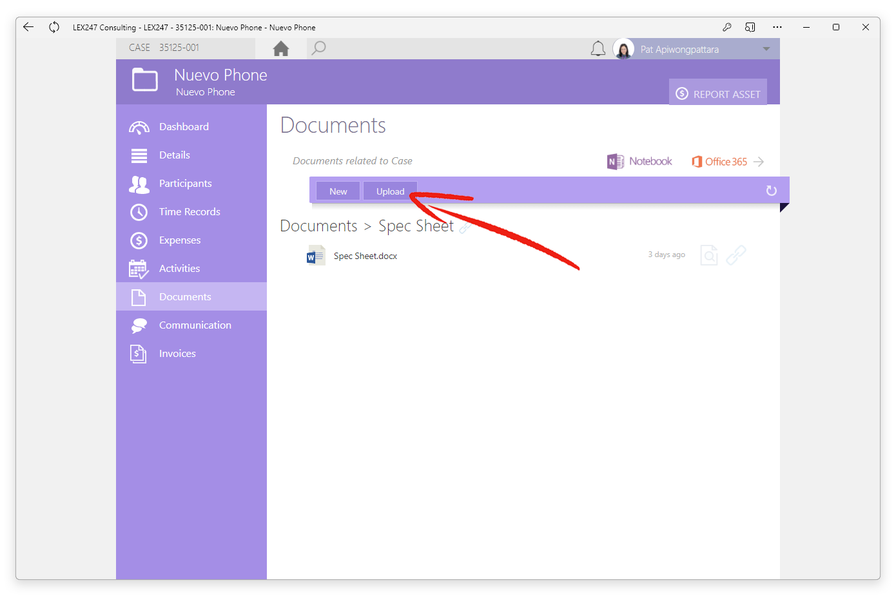The width and height of the screenshot is (896, 596).
Task: Open Office 365 link
Action: tap(727, 162)
